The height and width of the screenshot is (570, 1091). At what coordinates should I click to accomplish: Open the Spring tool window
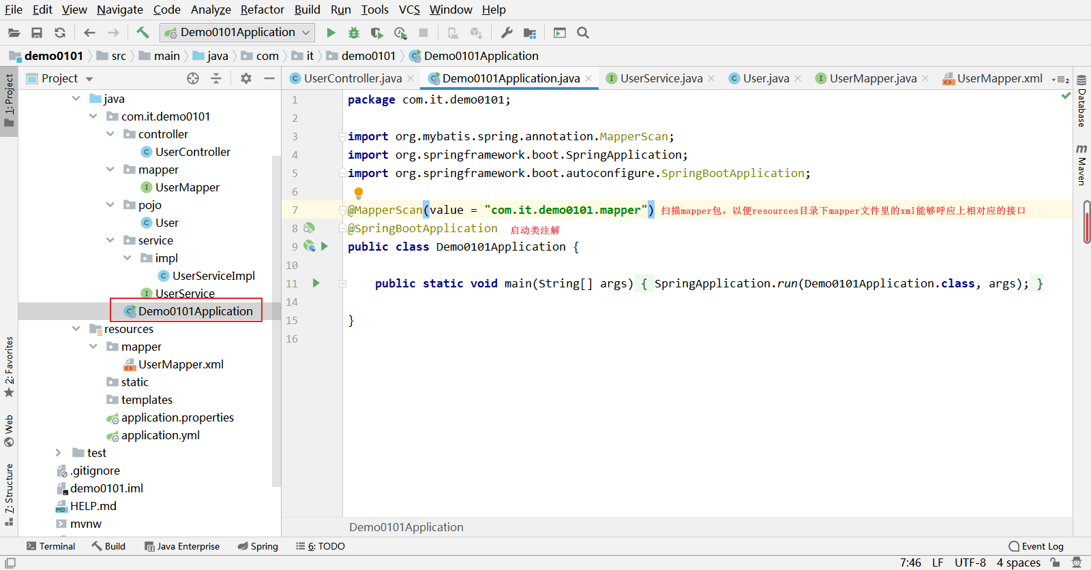[x=258, y=546]
